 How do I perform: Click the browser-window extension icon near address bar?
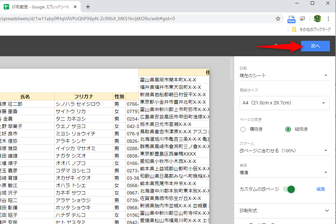(302, 19)
